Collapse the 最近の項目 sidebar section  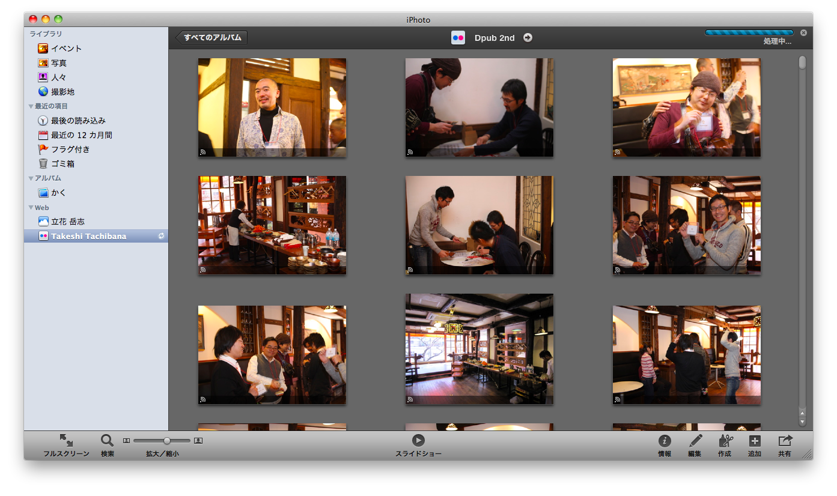tap(31, 106)
